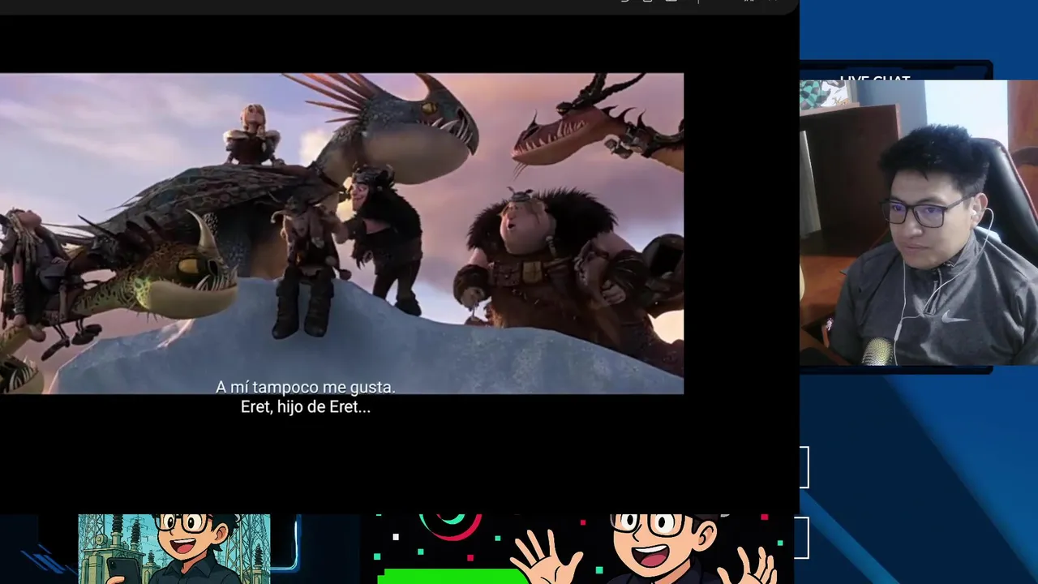Image resolution: width=1038 pixels, height=584 pixels.
Task: Click the streamer's webcam feed
Action: 919,223
